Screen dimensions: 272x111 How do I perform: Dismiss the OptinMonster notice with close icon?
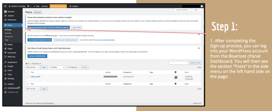point(199,48)
